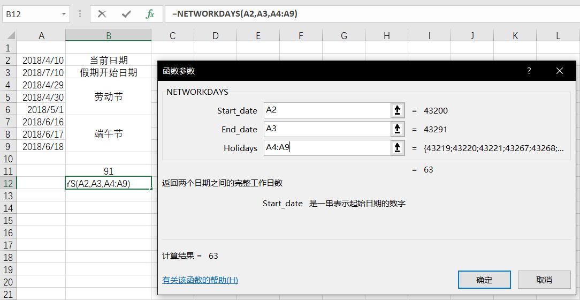Select column G header
580x300 pixels.
point(344,35)
